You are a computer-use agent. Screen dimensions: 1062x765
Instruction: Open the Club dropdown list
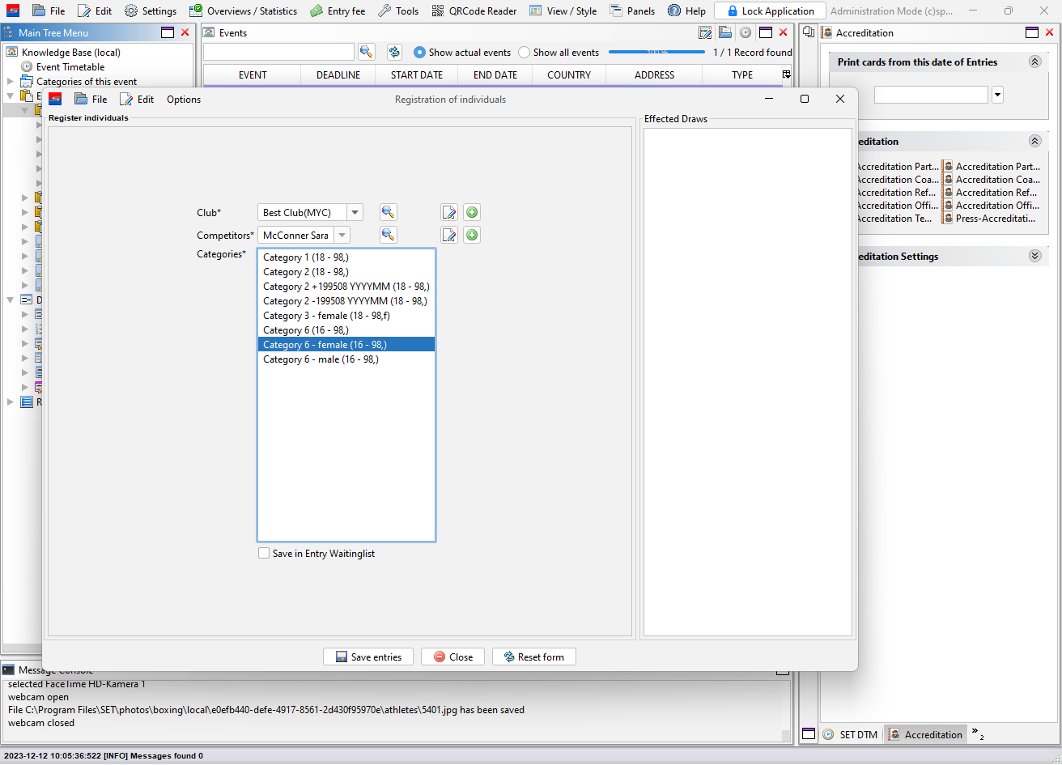pos(355,212)
